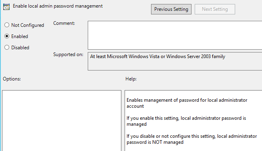Viewport: 262px width, 151px height.
Task: Click the 'NOT managed' text in help
Action: 168,142
